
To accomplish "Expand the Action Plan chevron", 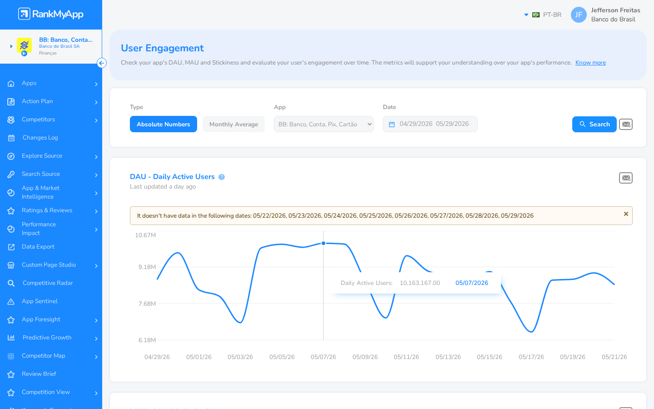I will pos(96,102).
